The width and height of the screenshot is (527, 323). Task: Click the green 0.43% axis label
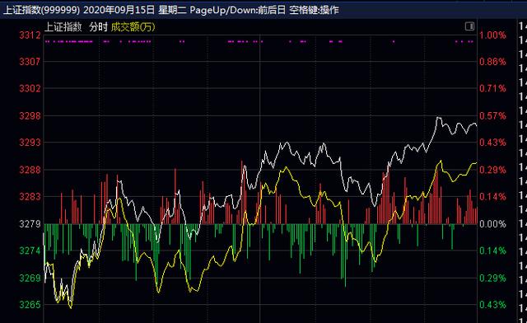[492, 305]
